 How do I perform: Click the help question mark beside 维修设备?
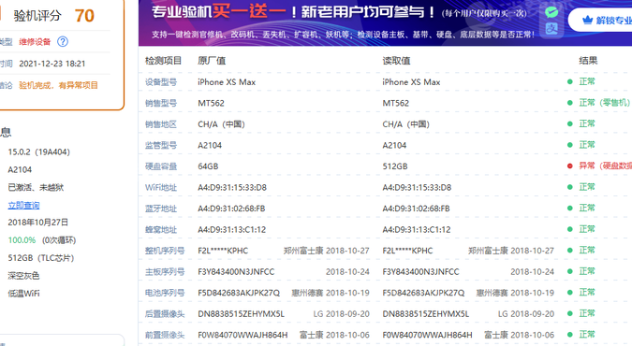[63, 41]
